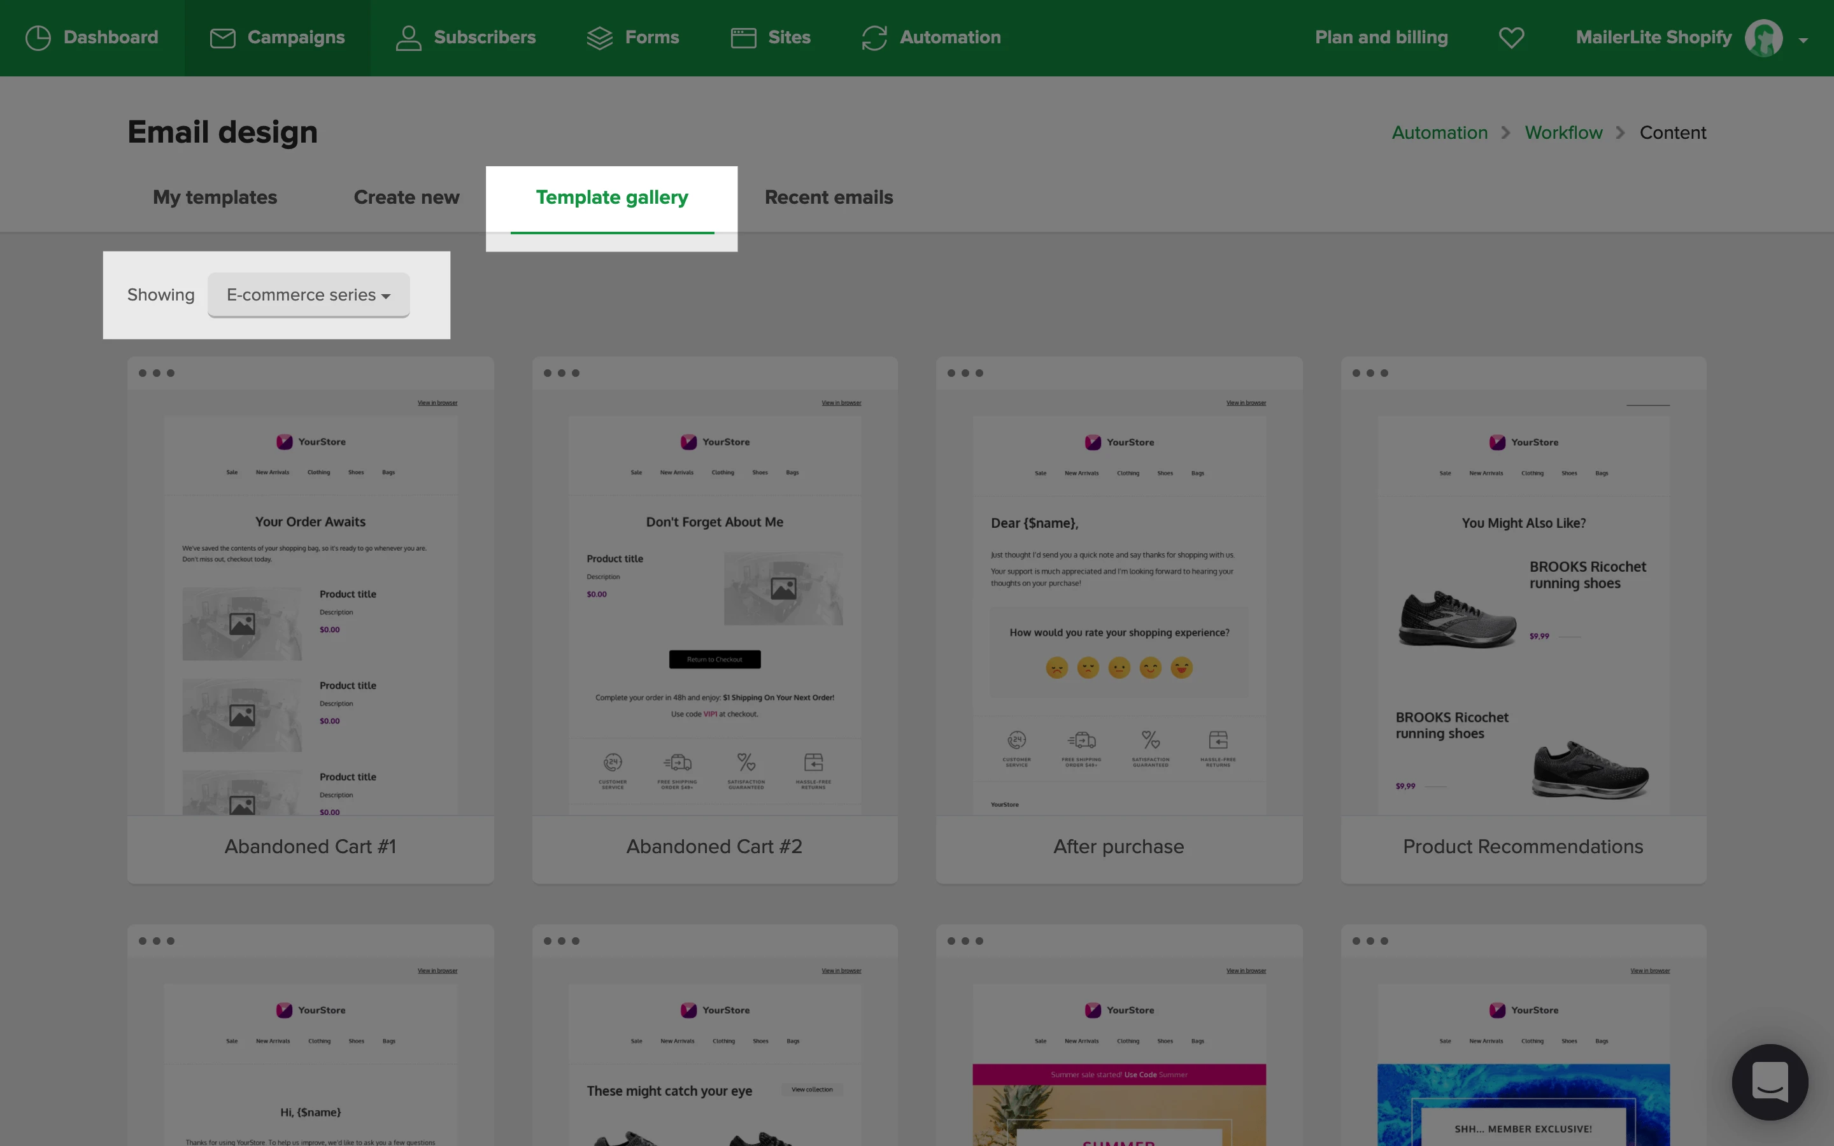1834x1146 pixels.
Task: Open the chat support bubble
Action: pos(1770,1082)
